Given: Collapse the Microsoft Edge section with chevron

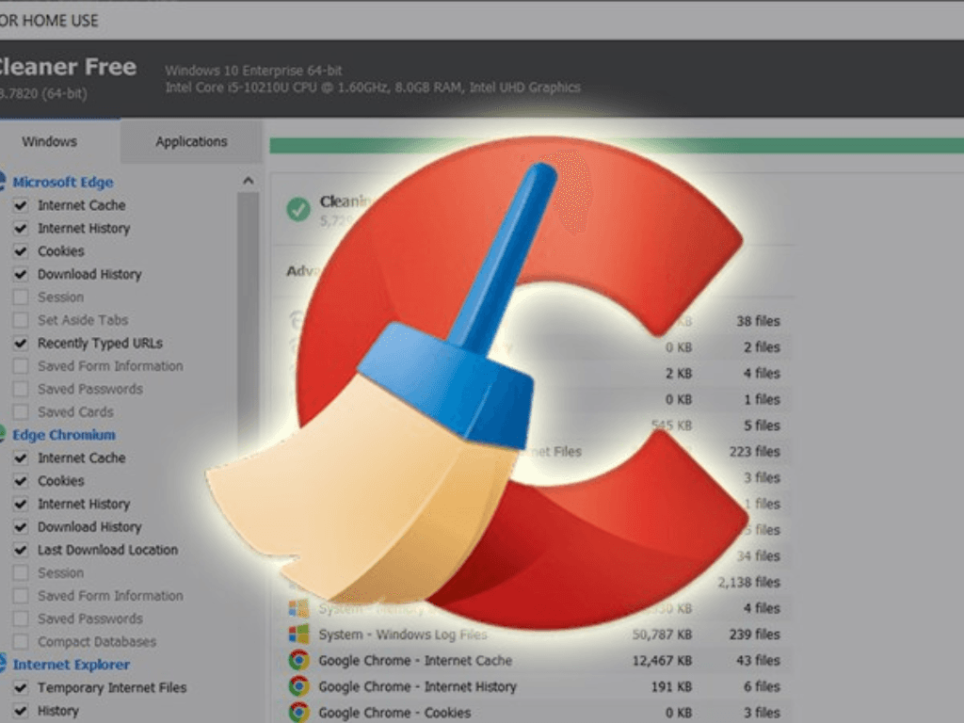Looking at the screenshot, I should [249, 181].
